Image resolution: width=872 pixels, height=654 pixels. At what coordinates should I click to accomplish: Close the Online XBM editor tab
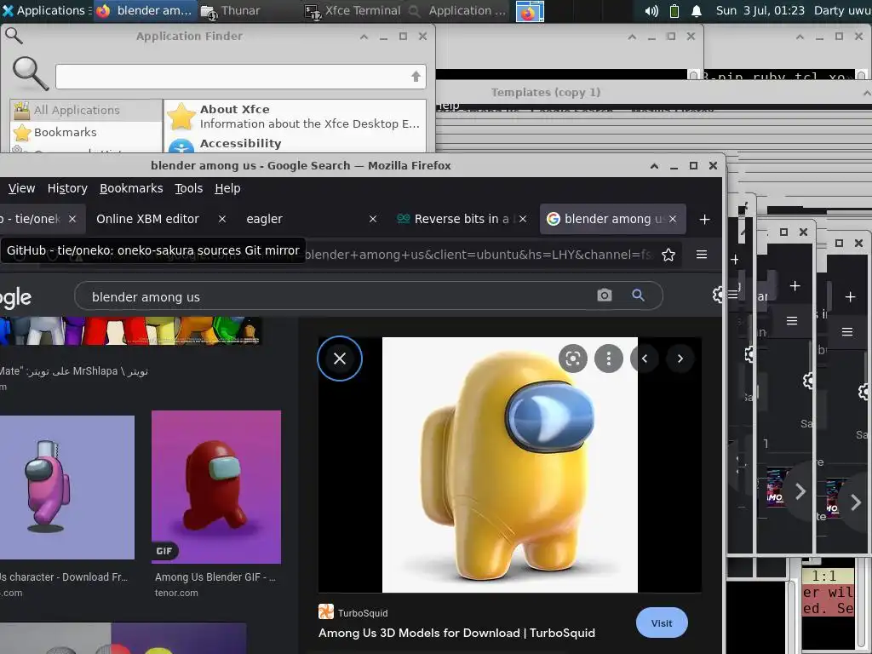click(x=222, y=219)
